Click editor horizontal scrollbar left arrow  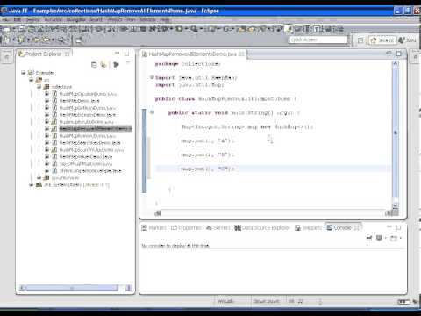[158, 213]
